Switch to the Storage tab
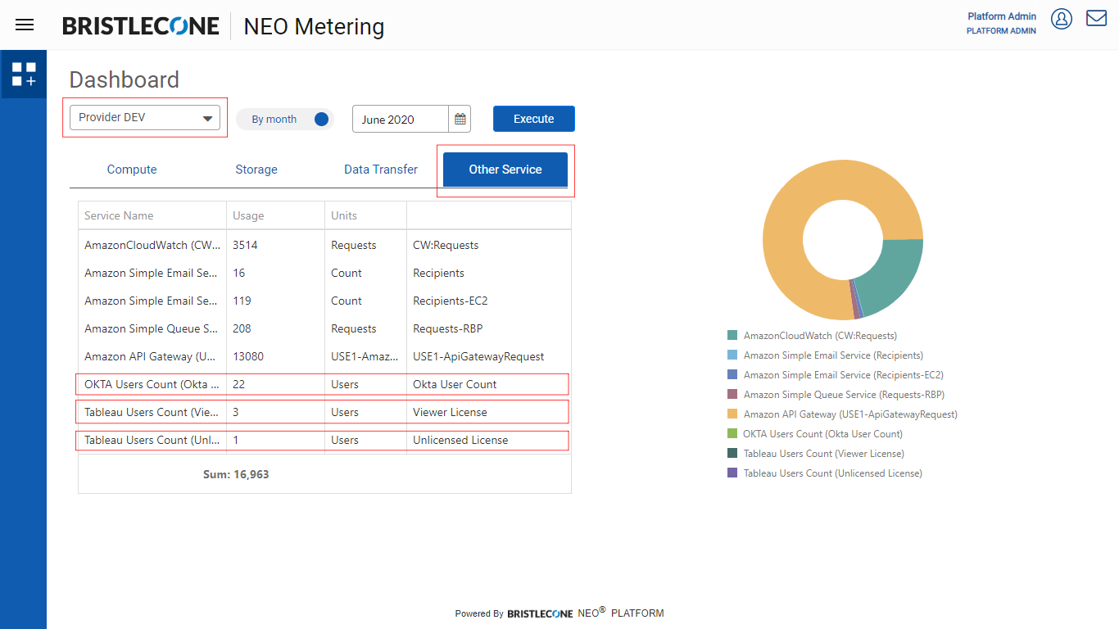The height and width of the screenshot is (629, 1119). tap(256, 170)
